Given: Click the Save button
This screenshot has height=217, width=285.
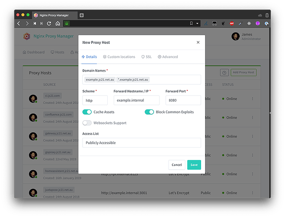Looking at the screenshot, I should [x=194, y=165].
